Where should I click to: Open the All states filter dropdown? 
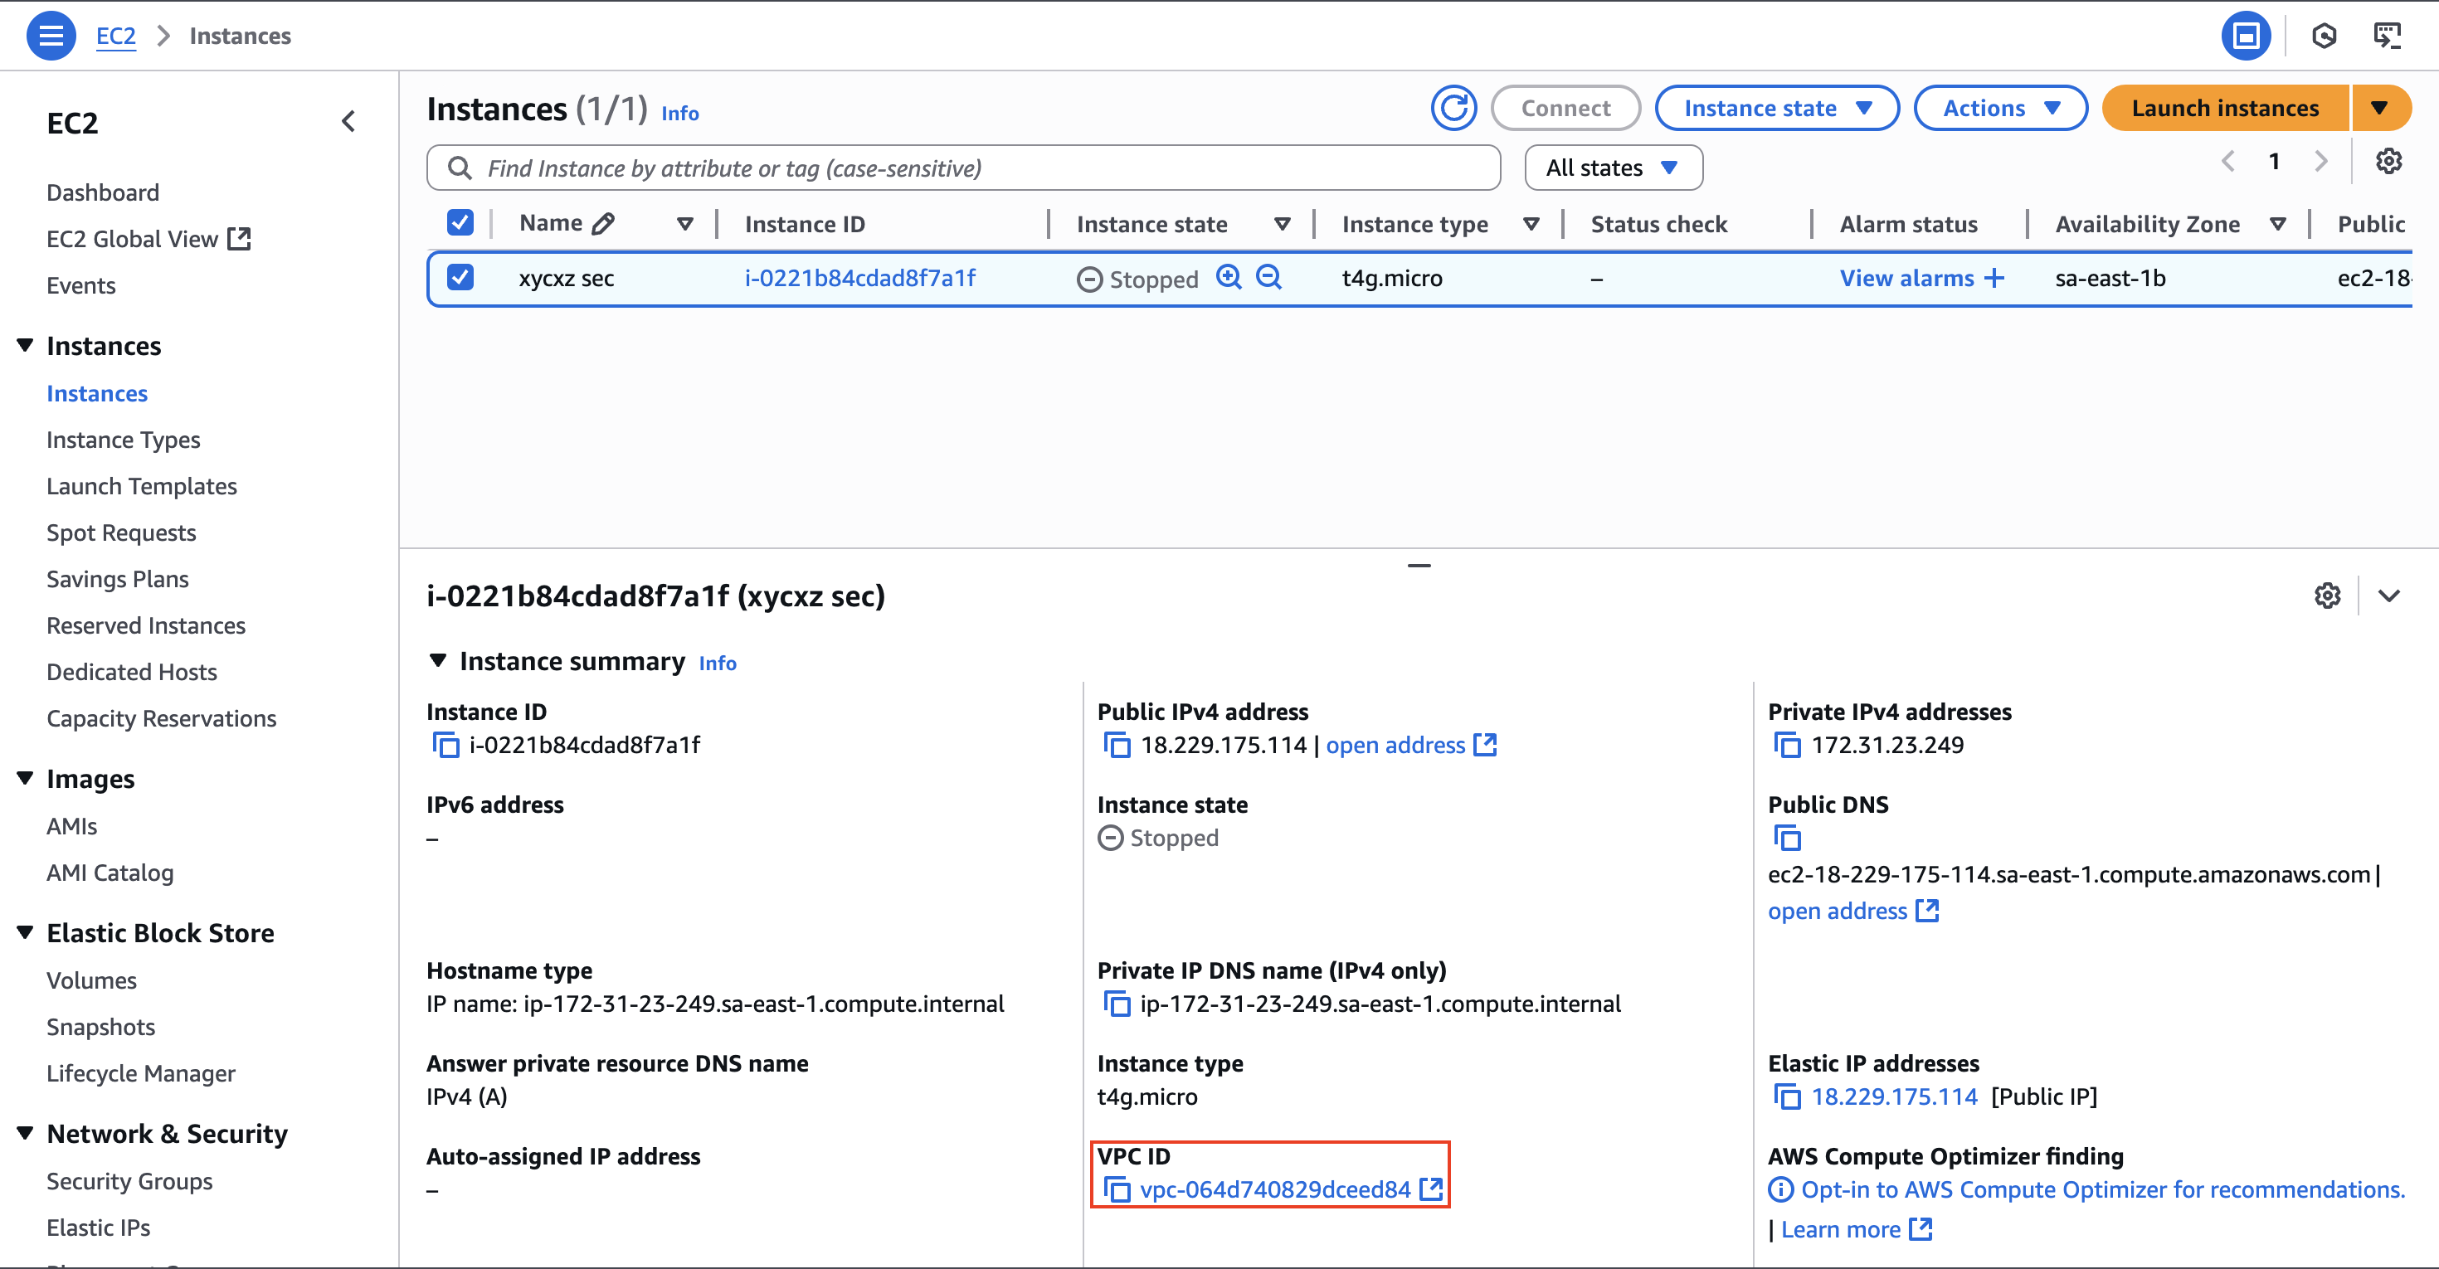[x=1613, y=168]
